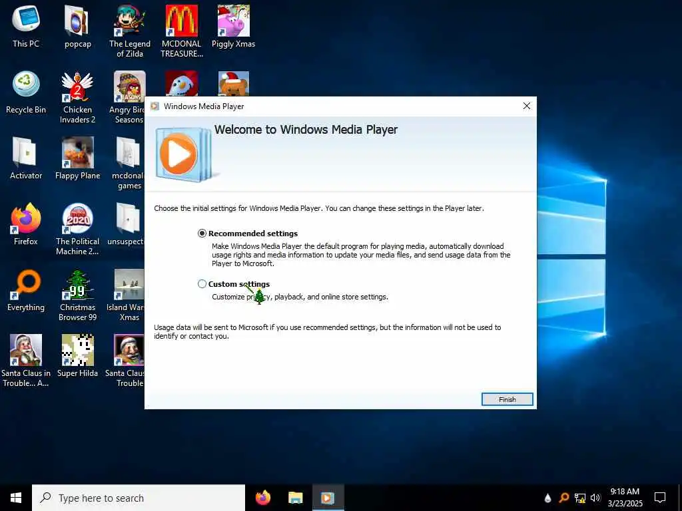This screenshot has height=511, width=682.
Task: Click the water drop tray icon
Action: pos(547,498)
